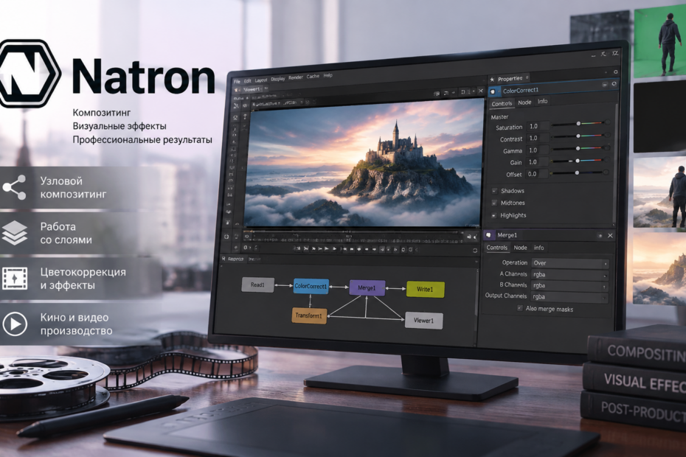The image size is (686, 457).
Task: Select the white Viewer1 node in graph
Action: coord(423,321)
